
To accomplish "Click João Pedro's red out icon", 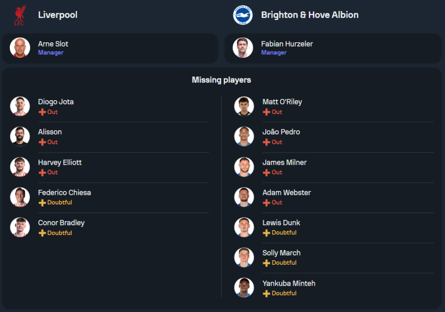I will [267, 142].
